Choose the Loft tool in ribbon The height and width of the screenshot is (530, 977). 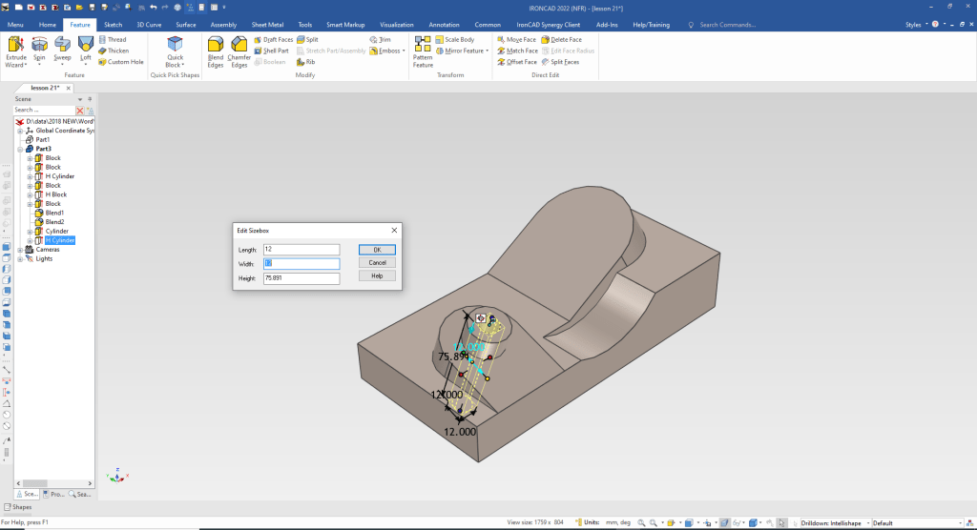pos(85,45)
